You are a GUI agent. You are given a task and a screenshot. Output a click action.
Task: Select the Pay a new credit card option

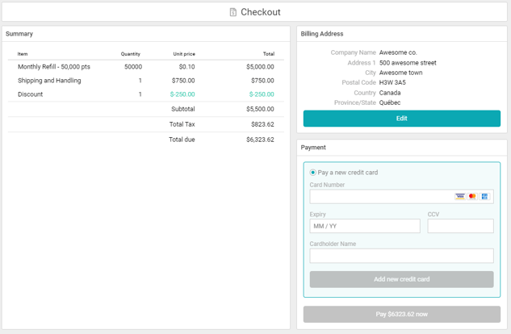click(313, 173)
